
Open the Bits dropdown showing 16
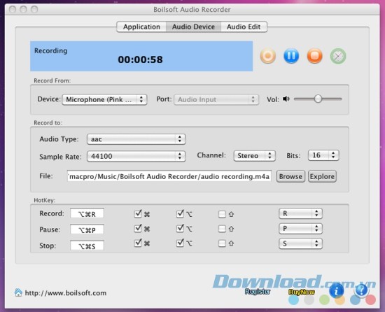click(323, 155)
